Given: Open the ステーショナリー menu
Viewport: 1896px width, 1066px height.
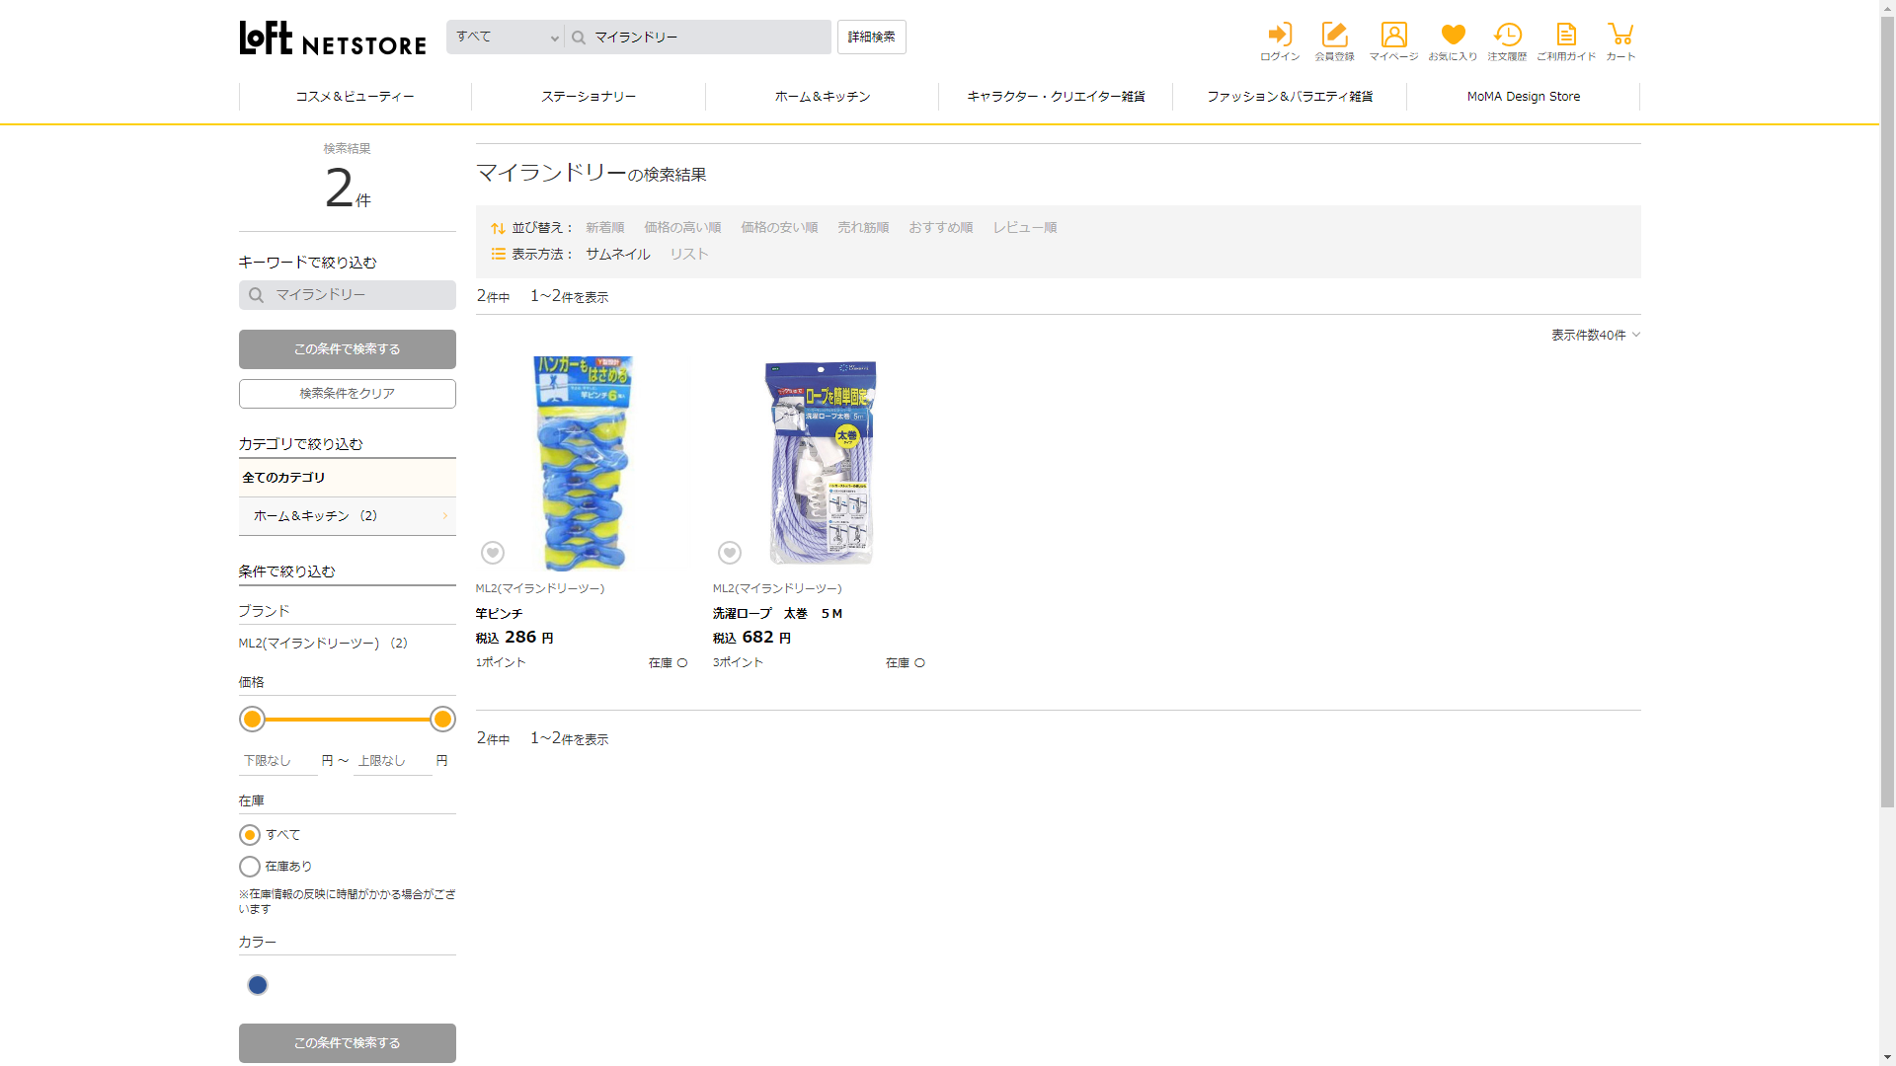Looking at the screenshot, I should tap(589, 97).
